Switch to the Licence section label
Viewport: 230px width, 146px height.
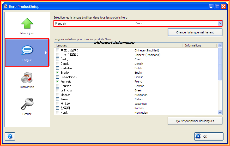point(27,114)
